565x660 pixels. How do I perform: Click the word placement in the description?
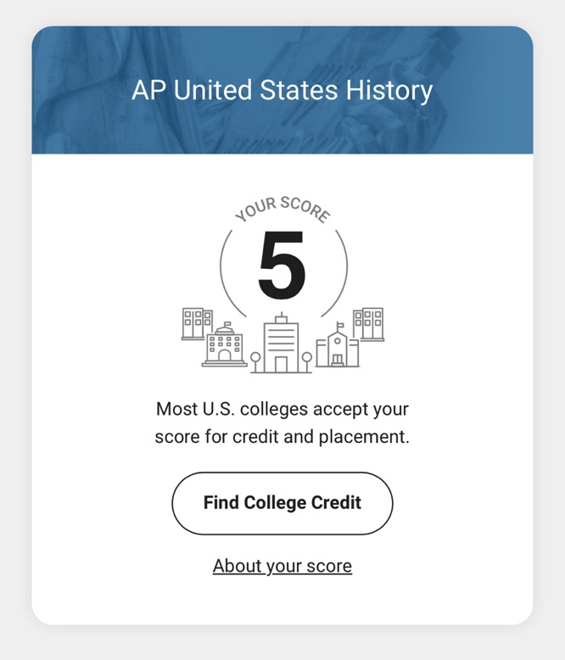pos(364,438)
